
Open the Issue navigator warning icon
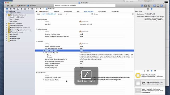pyautogui.click(x=18, y=9)
